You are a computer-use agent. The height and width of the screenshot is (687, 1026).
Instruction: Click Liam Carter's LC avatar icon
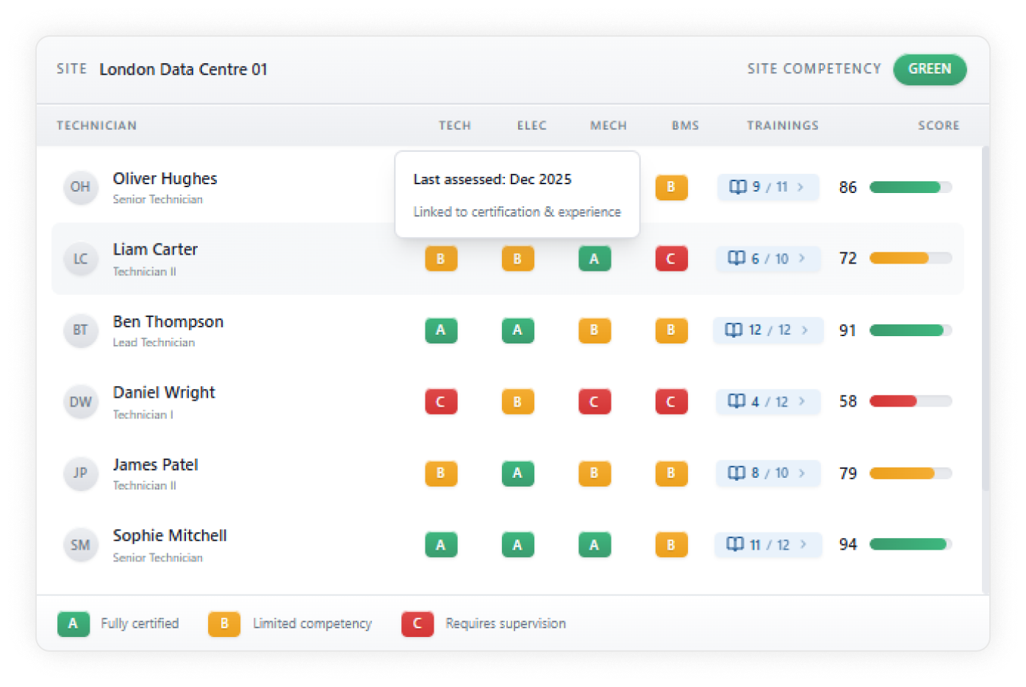pyautogui.click(x=81, y=259)
